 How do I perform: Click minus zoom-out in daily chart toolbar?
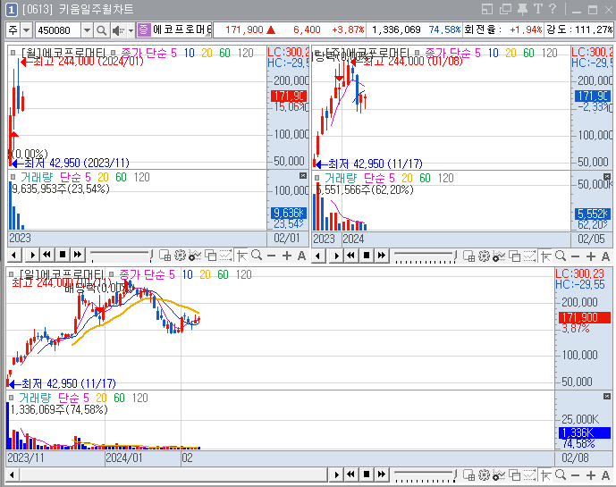click(x=575, y=475)
